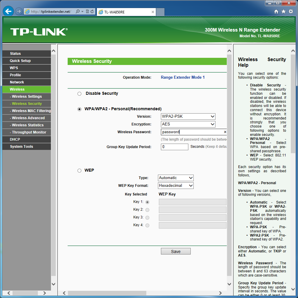Open Favorites star icon
The image size is (298, 298).
[283, 12]
